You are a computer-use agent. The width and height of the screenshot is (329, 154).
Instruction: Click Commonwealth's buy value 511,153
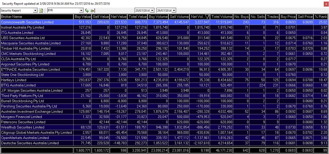[x=85, y=22]
